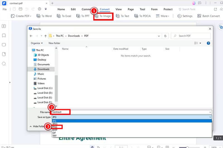Select PNG from the file type list

pos(55,127)
